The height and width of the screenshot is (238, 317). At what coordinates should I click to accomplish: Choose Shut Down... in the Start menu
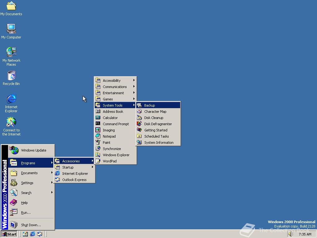pyautogui.click(x=31, y=225)
